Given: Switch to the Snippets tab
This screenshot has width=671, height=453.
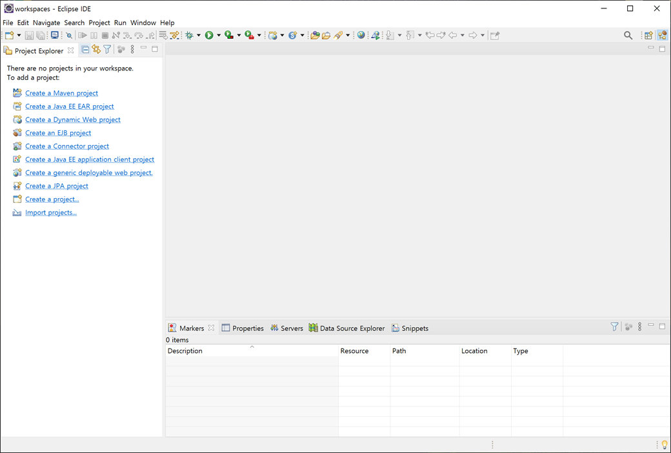Looking at the screenshot, I should click(x=410, y=328).
